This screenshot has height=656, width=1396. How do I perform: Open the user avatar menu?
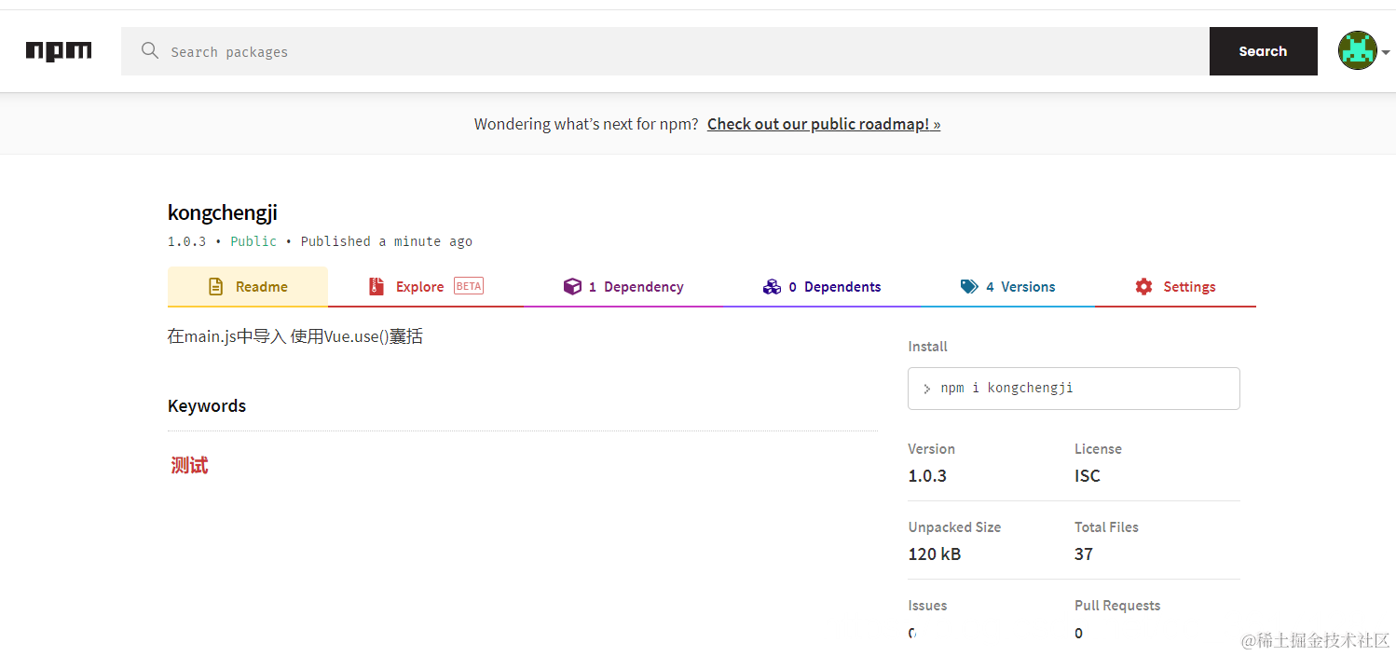(1358, 50)
